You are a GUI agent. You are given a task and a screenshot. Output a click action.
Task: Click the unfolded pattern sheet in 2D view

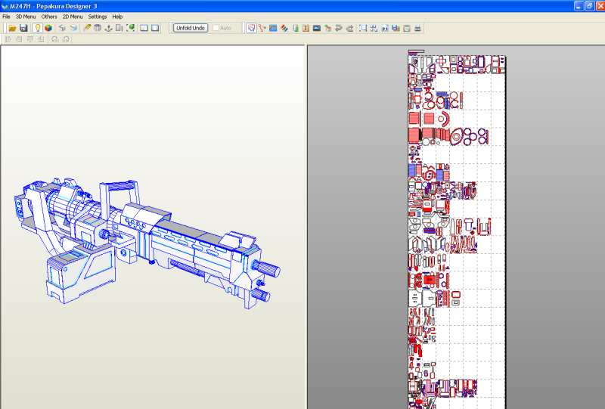click(457, 231)
